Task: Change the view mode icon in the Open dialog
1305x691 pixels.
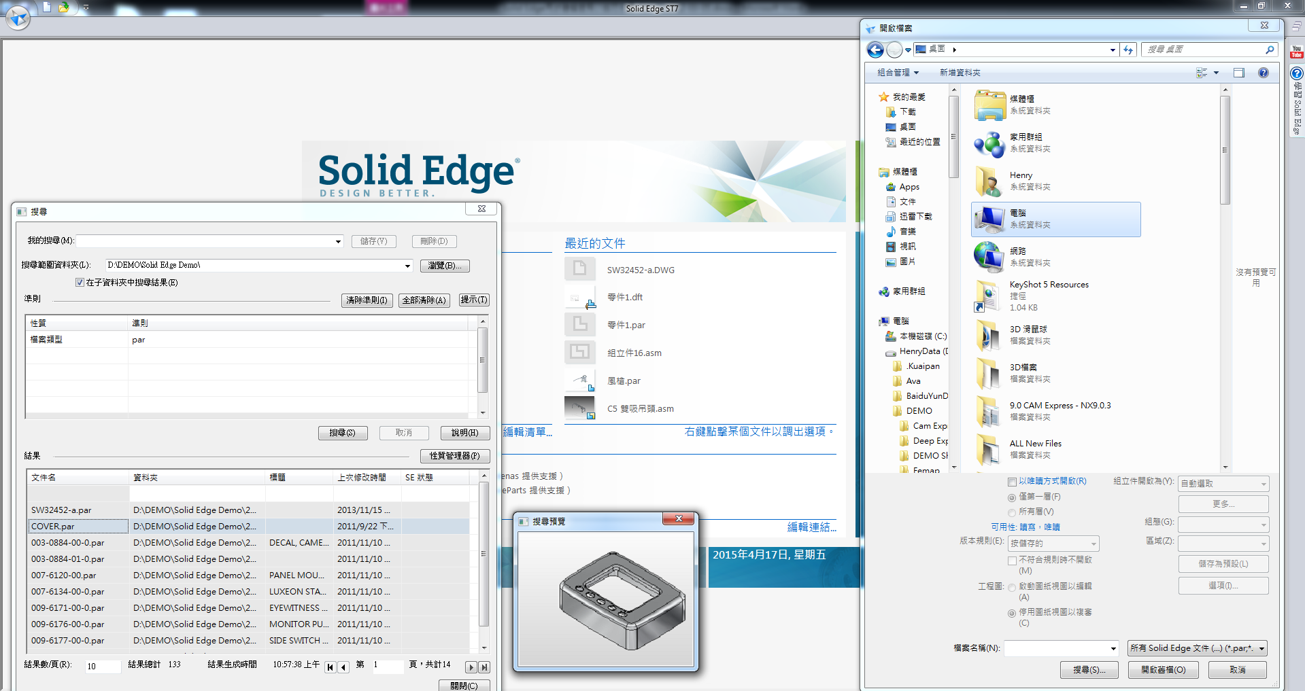Action: (1202, 73)
